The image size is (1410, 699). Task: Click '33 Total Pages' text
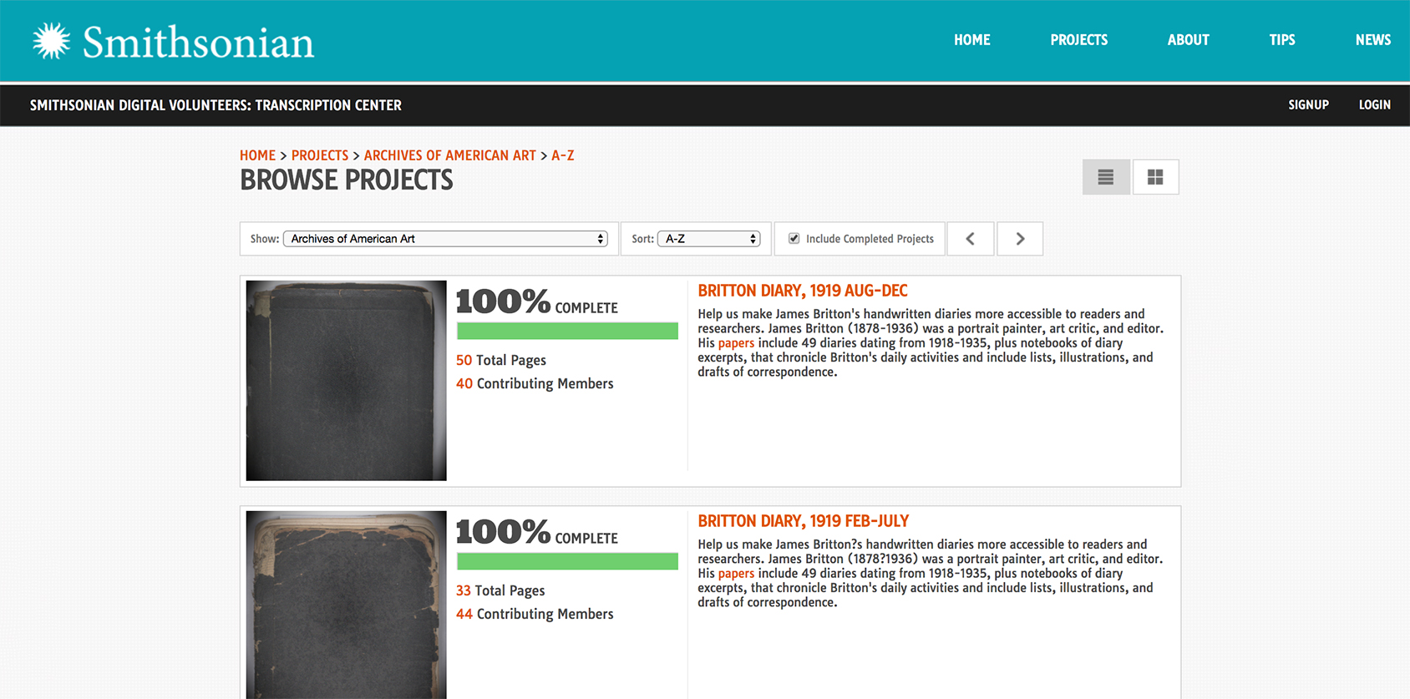click(x=500, y=590)
